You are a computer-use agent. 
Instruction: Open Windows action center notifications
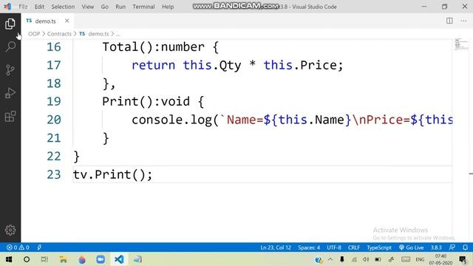click(463, 259)
